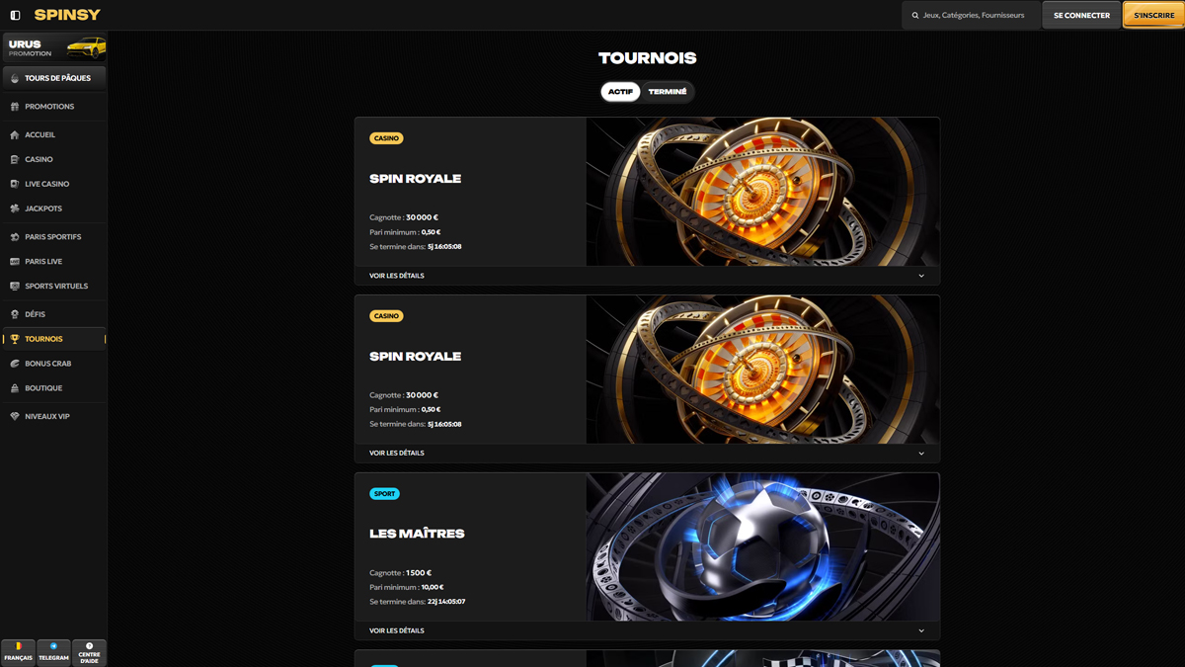Click the S'inscrire sign-up button
This screenshot has height=667, width=1185.
[1153, 15]
